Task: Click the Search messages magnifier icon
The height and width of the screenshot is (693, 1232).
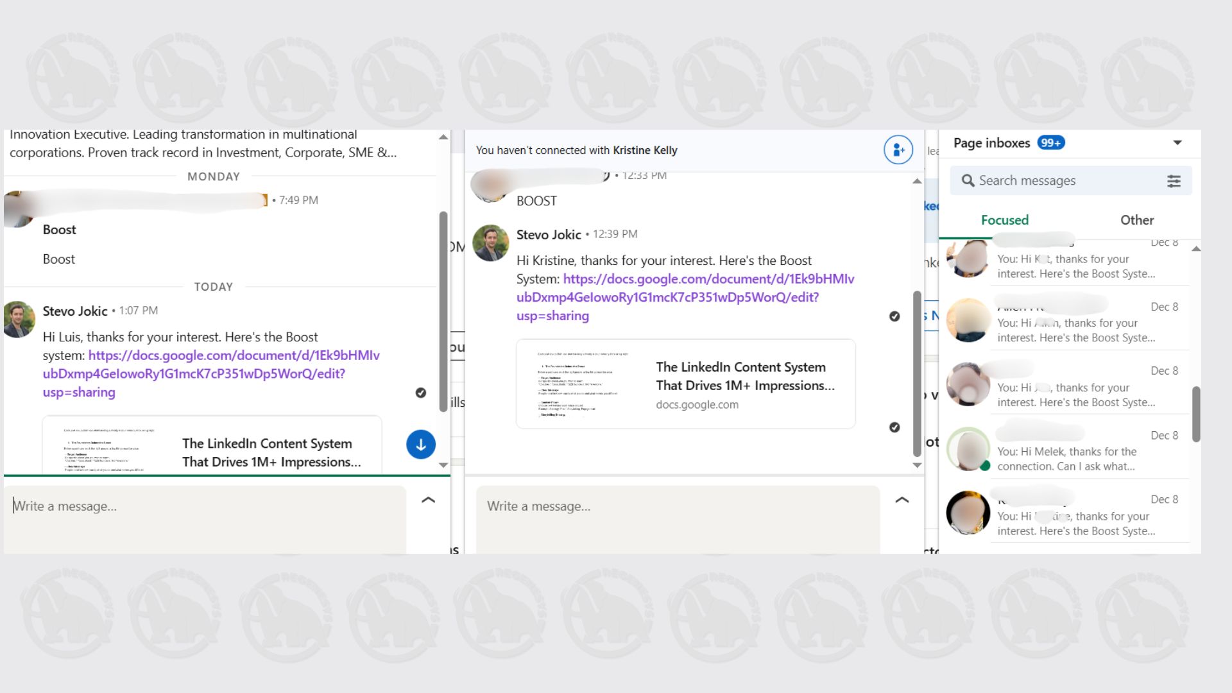Action: click(x=968, y=181)
